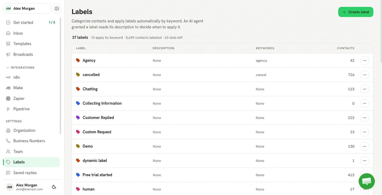Viewport: 382px width, 195px height.
Task: Click the LABEL column header
Action: point(81,48)
